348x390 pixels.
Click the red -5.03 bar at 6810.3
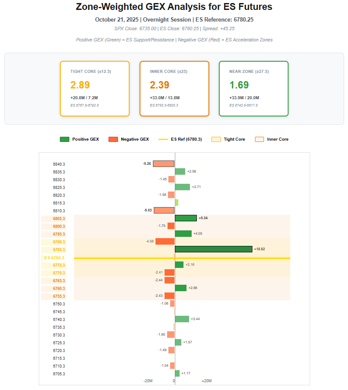click(x=164, y=211)
